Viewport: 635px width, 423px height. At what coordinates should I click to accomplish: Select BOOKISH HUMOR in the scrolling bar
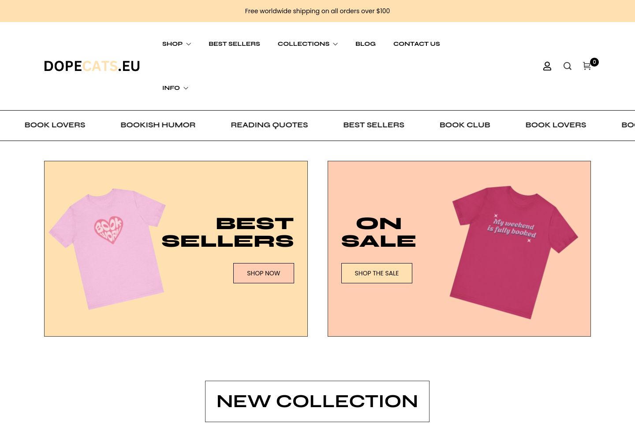point(158,125)
